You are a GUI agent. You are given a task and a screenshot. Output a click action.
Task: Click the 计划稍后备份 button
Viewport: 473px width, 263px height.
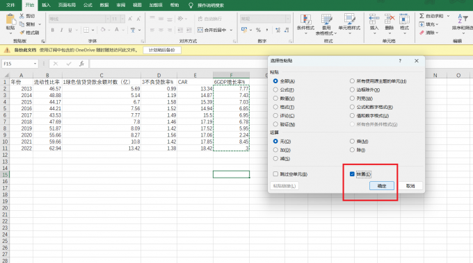(161, 50)
